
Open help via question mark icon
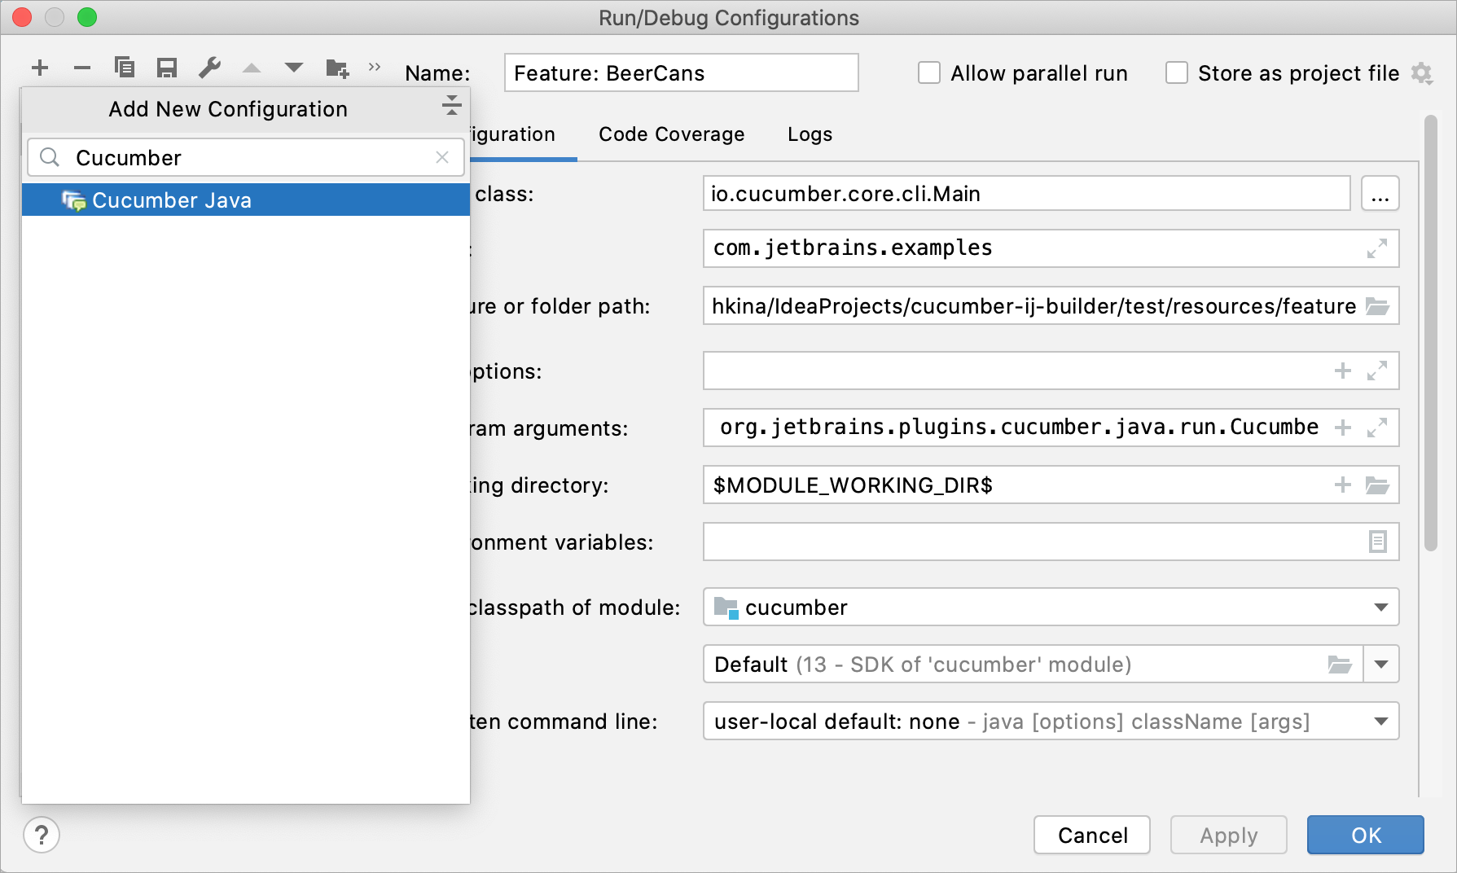pos(41,835)
